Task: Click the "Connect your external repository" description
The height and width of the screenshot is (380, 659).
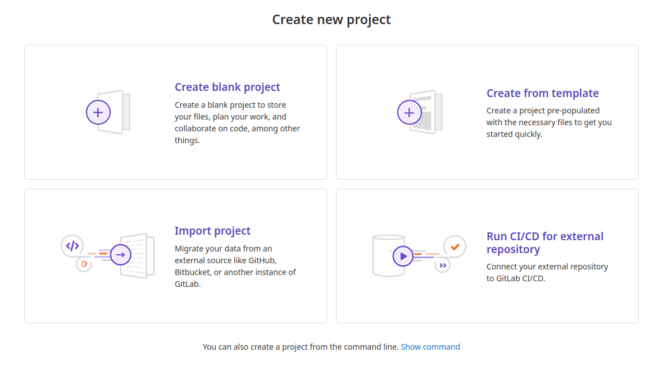Action: click(547, 272)
